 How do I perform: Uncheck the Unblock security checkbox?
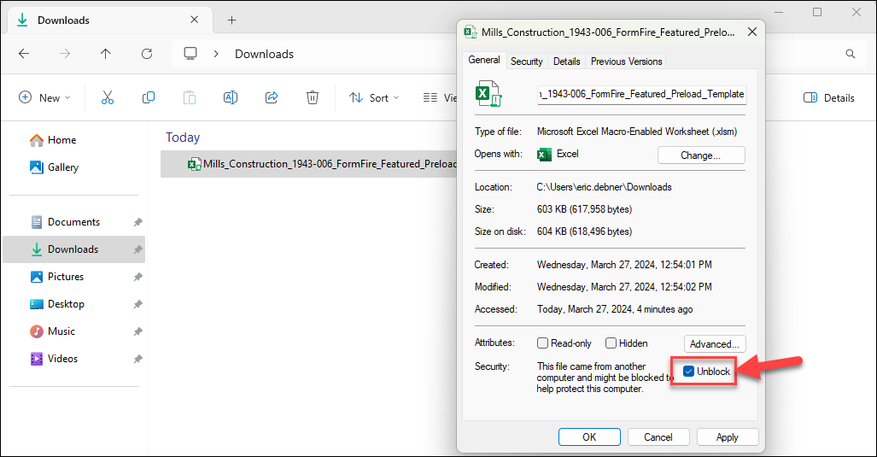(689, 372)
